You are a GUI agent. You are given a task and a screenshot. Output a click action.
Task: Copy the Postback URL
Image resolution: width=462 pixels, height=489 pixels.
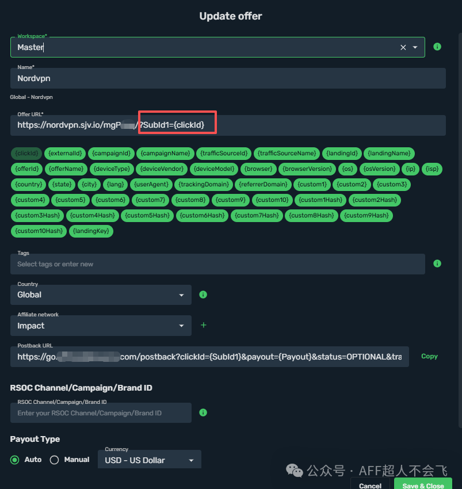click(x=429, y=356)
